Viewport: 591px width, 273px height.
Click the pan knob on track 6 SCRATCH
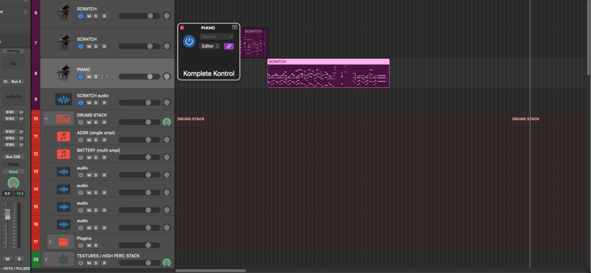point(167,16)
